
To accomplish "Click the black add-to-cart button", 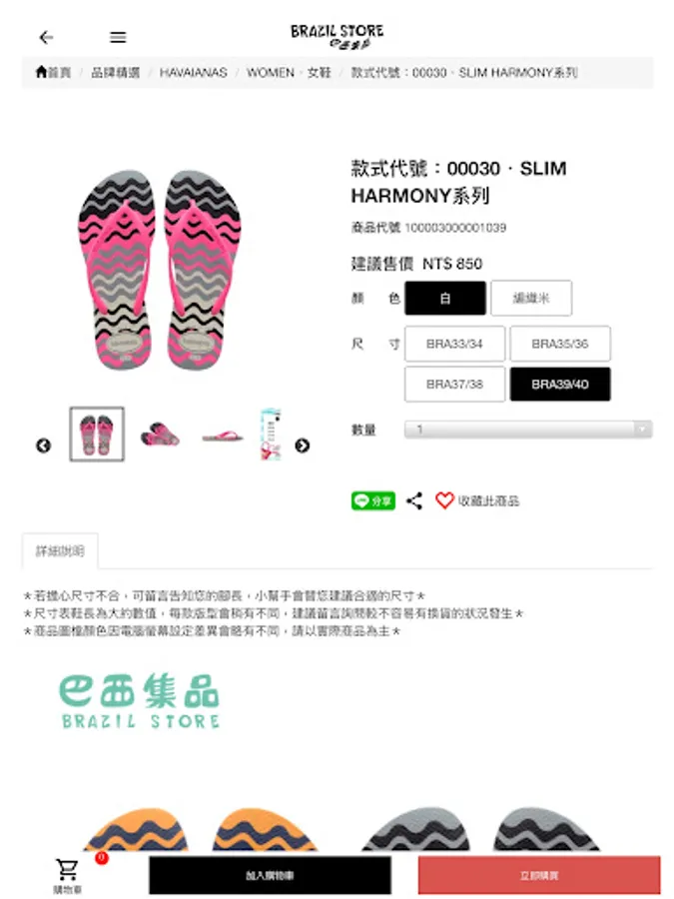I will [270, 875].
